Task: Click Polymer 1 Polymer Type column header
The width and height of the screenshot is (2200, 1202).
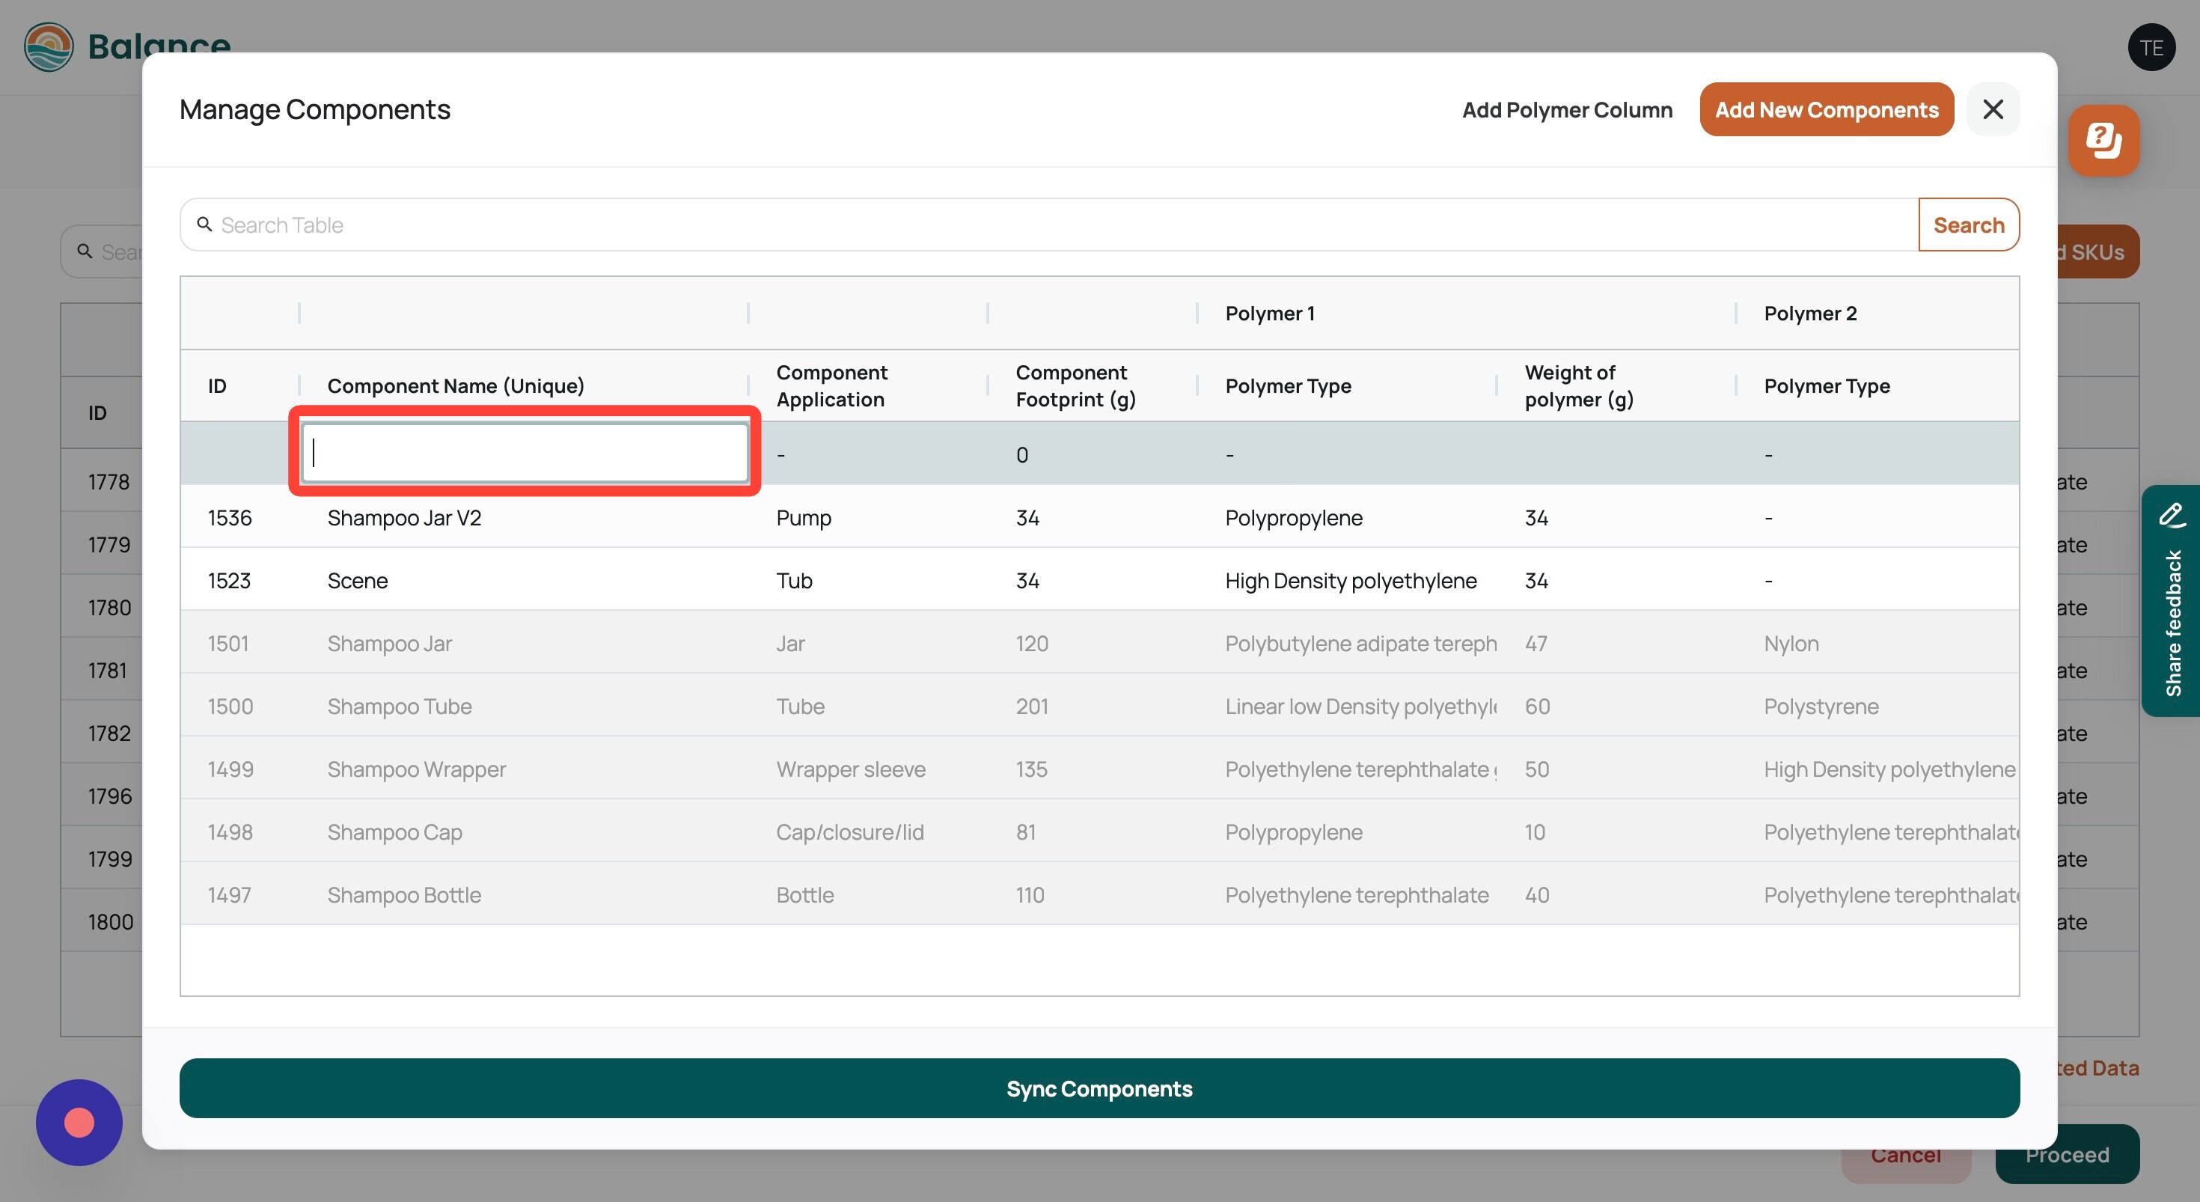Action: coord(1288,386)
